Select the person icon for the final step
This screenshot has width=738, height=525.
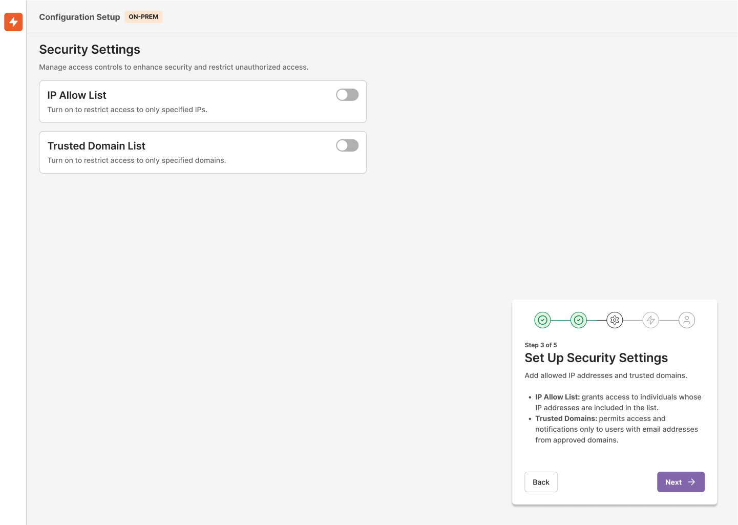coord(687,320)
